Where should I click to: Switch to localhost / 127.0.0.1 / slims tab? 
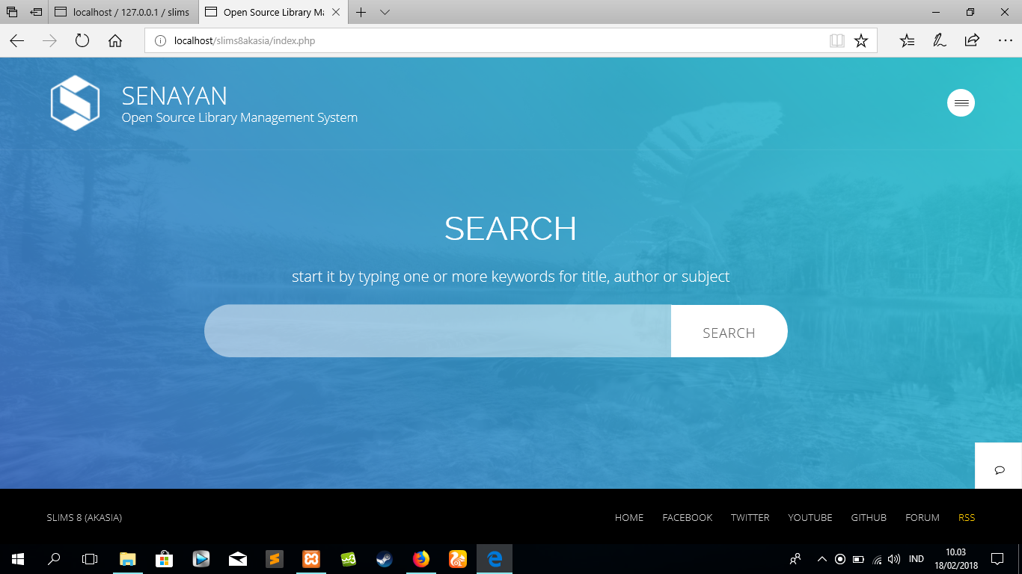[x=123, y=12]
